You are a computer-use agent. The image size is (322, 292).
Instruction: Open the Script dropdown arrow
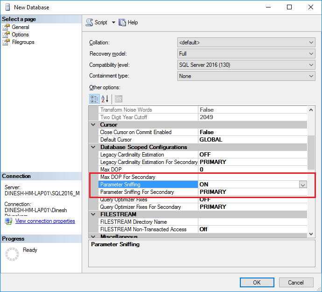pos(113,22)
